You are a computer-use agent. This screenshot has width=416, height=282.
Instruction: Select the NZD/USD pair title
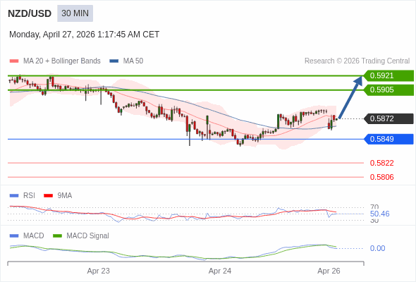(x=30, y=13)
